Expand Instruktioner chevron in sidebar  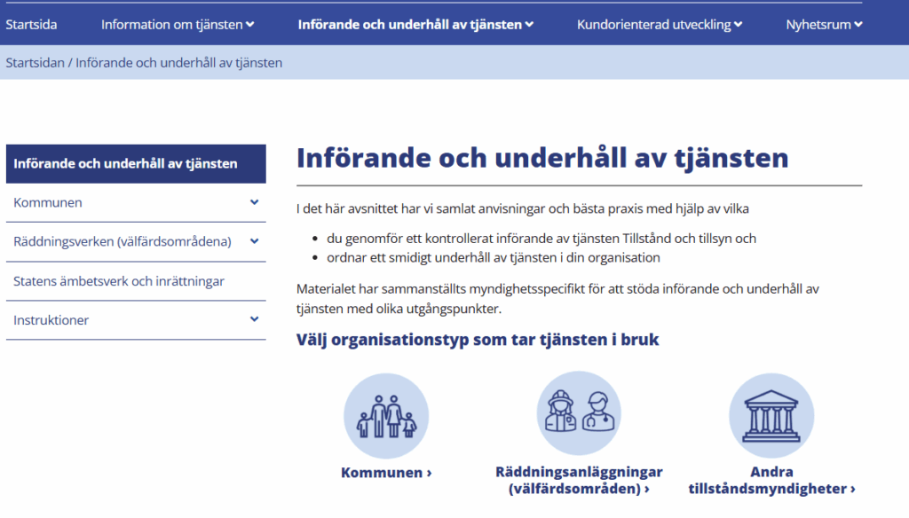254,319
